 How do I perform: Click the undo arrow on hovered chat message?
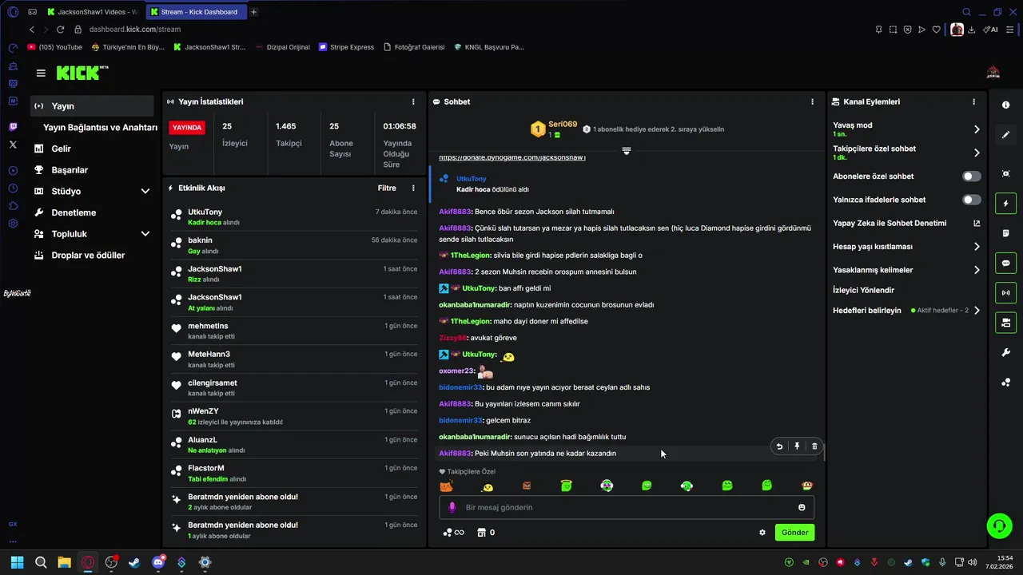tap(779, 446)
